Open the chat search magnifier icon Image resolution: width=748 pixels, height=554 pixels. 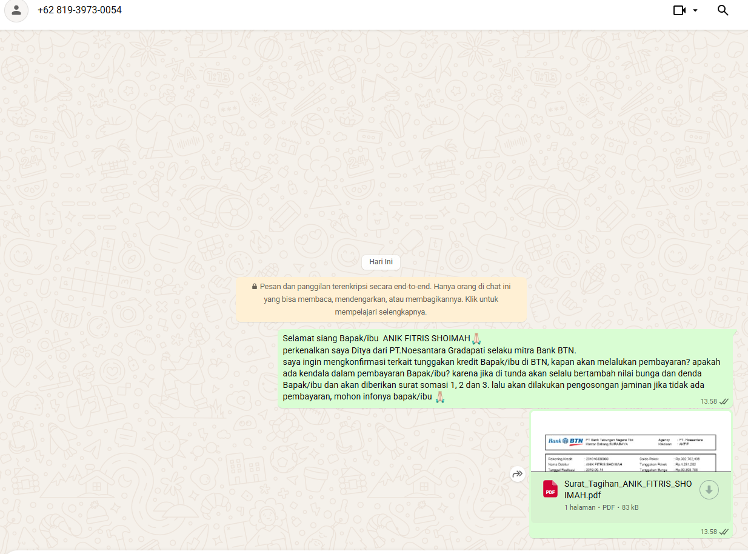pos(723,10)
